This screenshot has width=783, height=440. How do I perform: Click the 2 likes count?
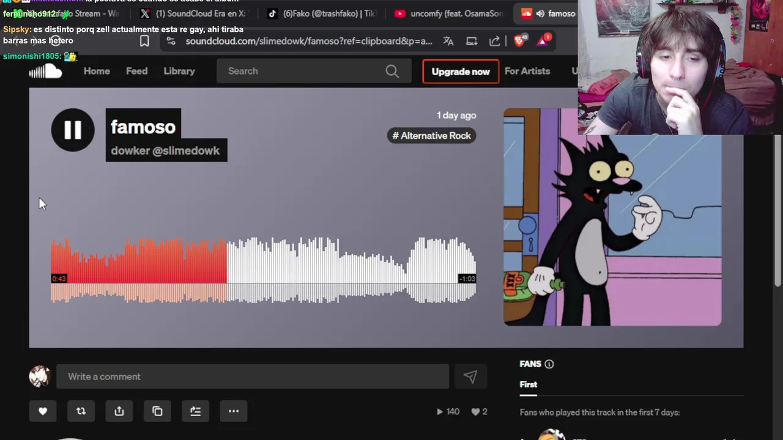(x=479, y=412)
